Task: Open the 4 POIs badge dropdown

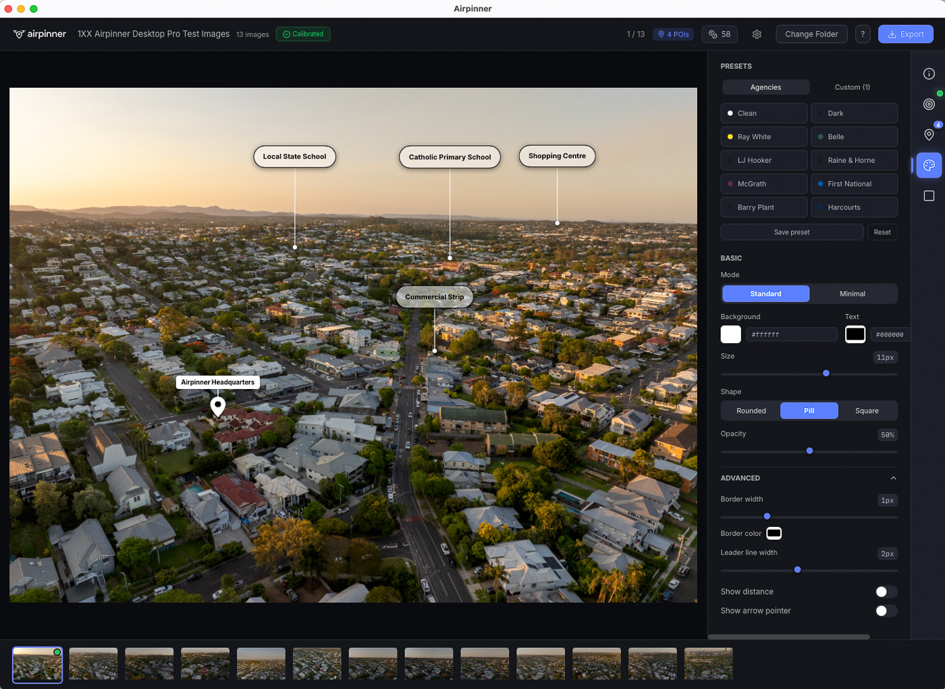Action: point(673,34)
